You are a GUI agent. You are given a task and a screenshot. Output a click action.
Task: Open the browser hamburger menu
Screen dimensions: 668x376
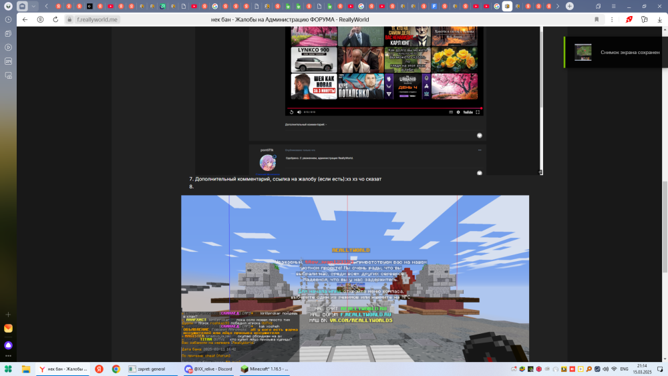point(613,7)
